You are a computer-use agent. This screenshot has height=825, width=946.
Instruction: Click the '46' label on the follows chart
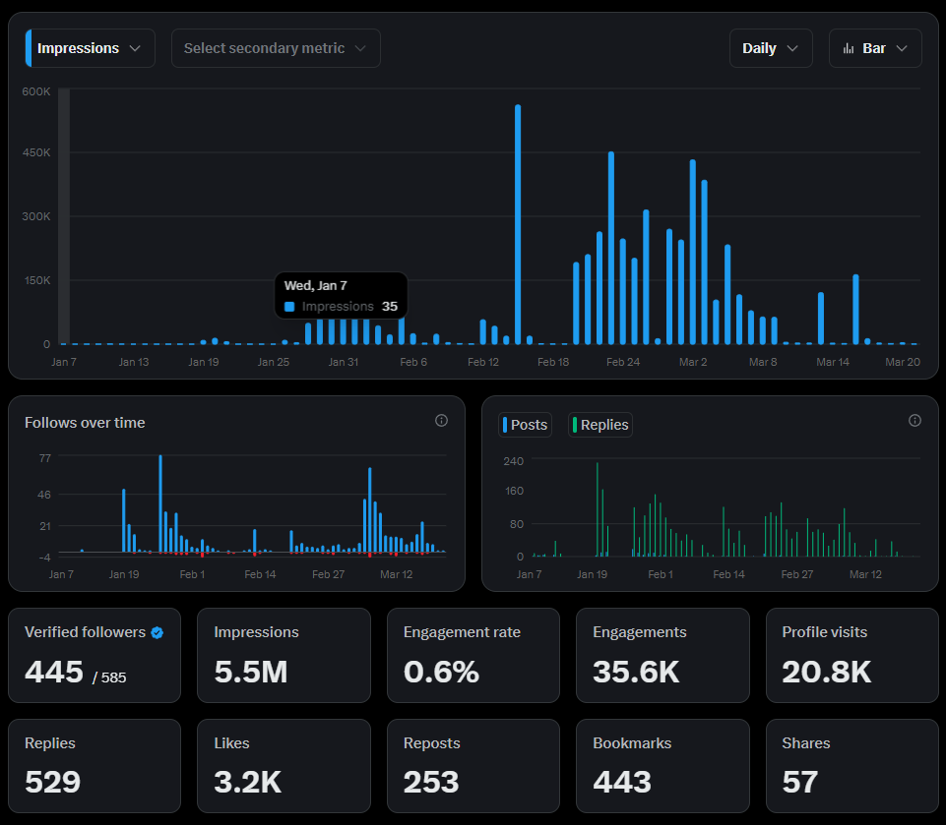(44, 495)
